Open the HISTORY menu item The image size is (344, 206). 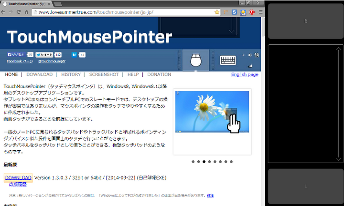(x=71, y=75)
